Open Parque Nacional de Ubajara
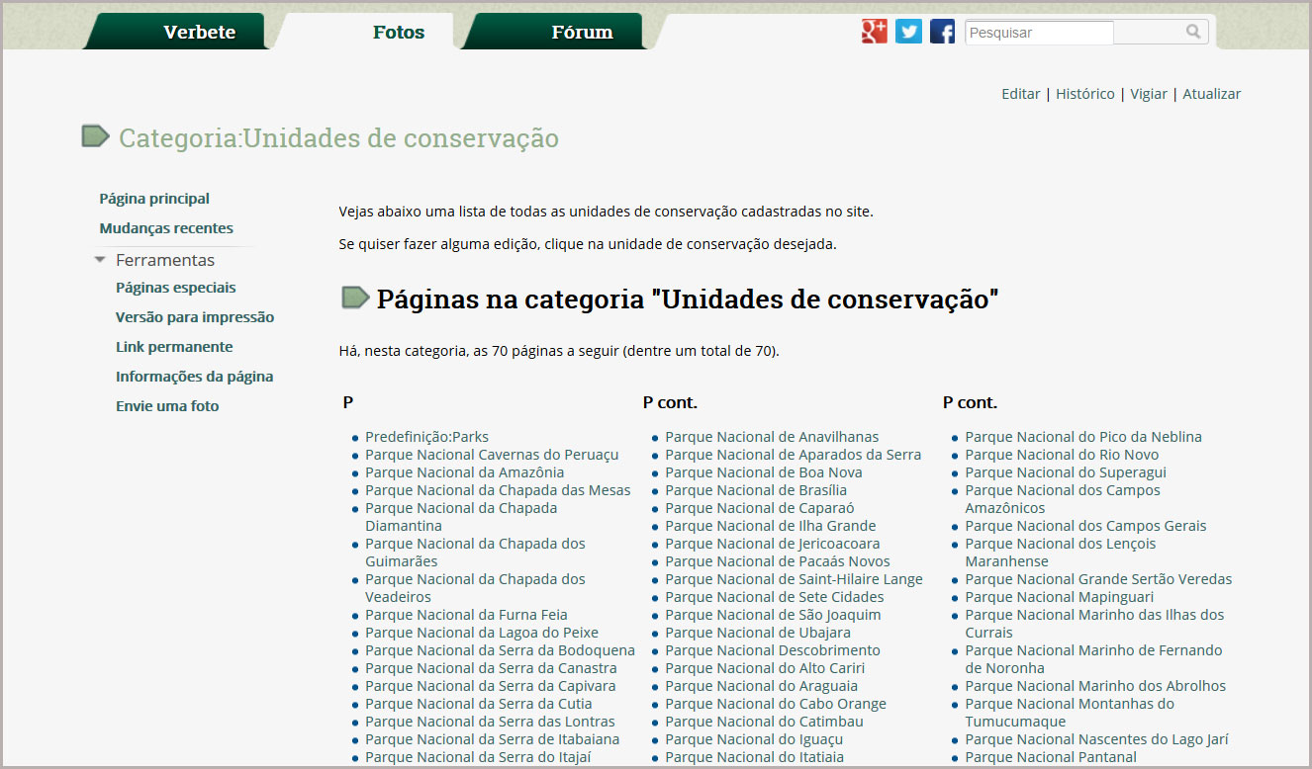 758,633
